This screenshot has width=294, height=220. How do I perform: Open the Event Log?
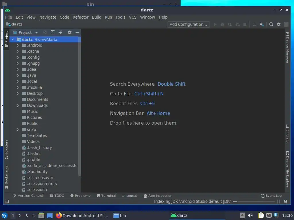click(271, 196)
